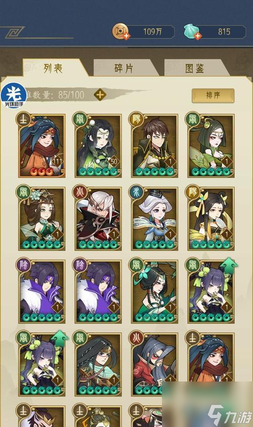Select the level 50 black-haired hero card
The image size is (253, 427).
(x=98, y=146)
